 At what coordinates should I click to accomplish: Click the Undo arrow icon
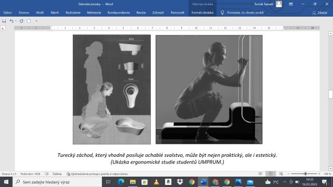tap(11, 21)
